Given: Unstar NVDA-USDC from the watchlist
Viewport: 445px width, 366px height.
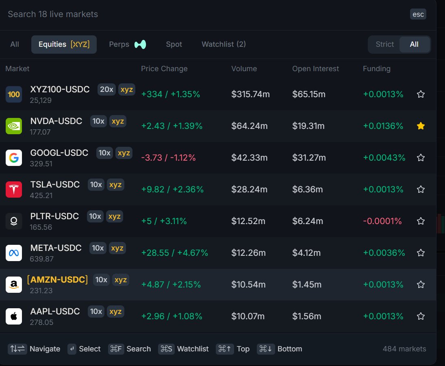Looking at the screenshot, I should tap(421, 126).
